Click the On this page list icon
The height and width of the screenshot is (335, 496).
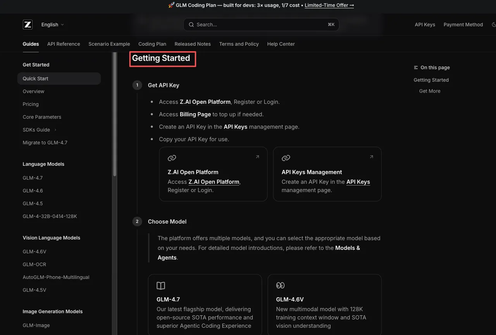coord(416,67)
